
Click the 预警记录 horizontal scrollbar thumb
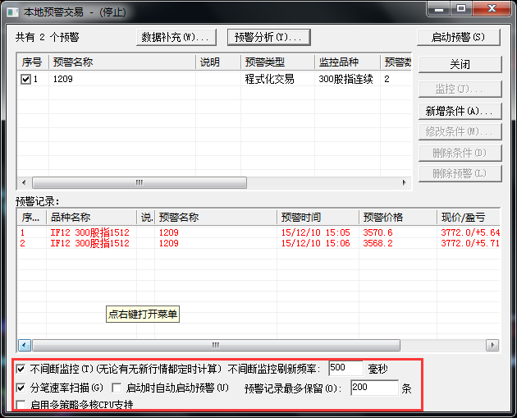215,346
